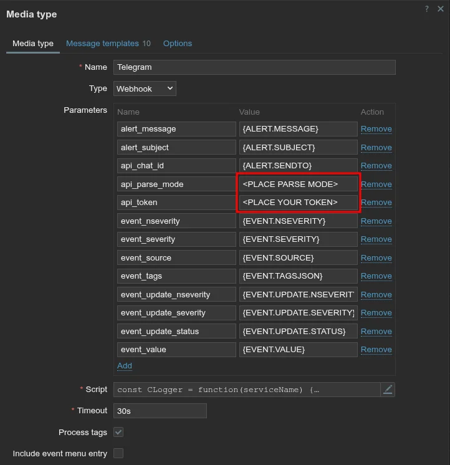Click the {EVENT.UPDATE.SEVERITY} value field
Image resolution: width=450 pixels, height=465 pixels.
click(x=298, y=312)
